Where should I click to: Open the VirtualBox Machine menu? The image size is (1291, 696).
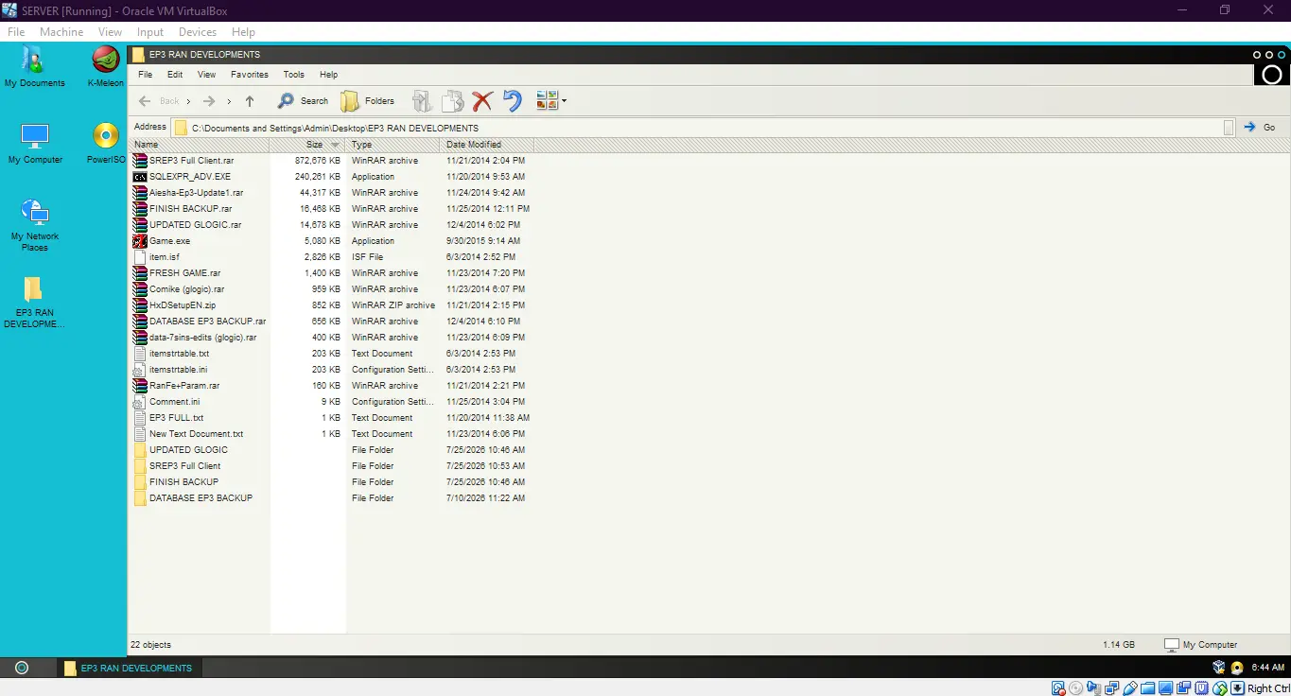[x=61, y=32]
